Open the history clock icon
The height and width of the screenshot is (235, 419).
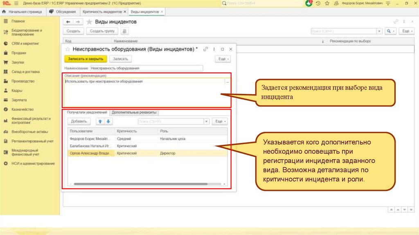click(x=318, y=3)
